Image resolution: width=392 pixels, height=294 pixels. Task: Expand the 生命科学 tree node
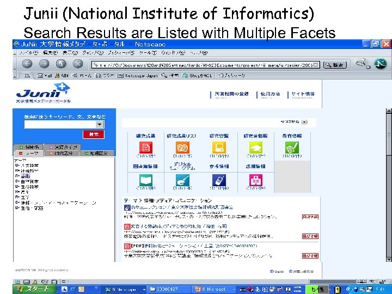17,187
